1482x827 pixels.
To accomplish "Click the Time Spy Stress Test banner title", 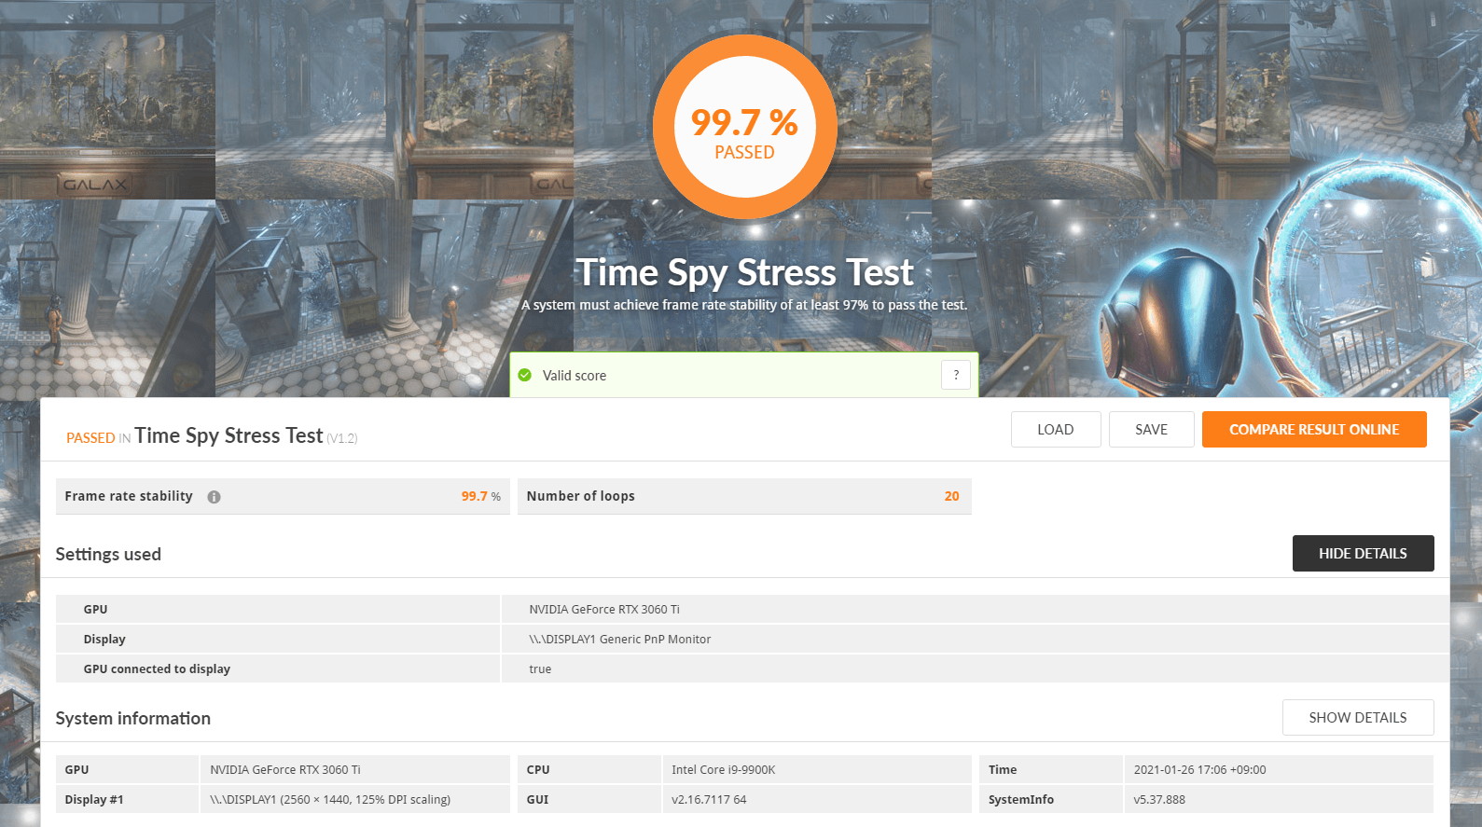I will click(744, 272).
